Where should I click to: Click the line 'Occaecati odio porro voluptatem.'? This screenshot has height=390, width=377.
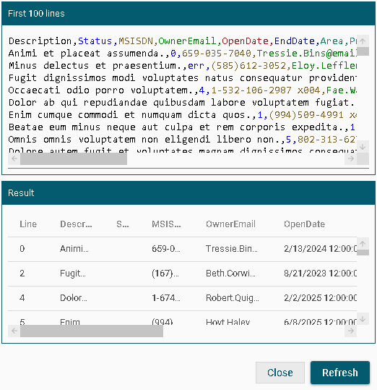click(x=183, y=90)
